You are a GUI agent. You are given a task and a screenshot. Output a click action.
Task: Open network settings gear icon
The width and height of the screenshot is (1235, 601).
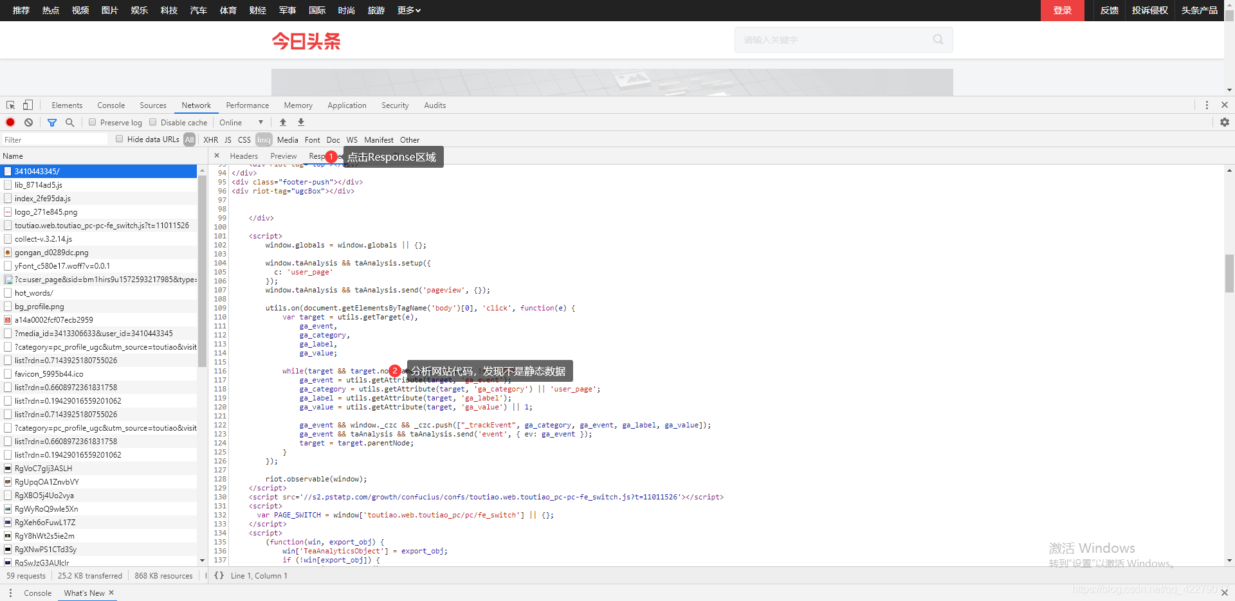click(1224, 122)
